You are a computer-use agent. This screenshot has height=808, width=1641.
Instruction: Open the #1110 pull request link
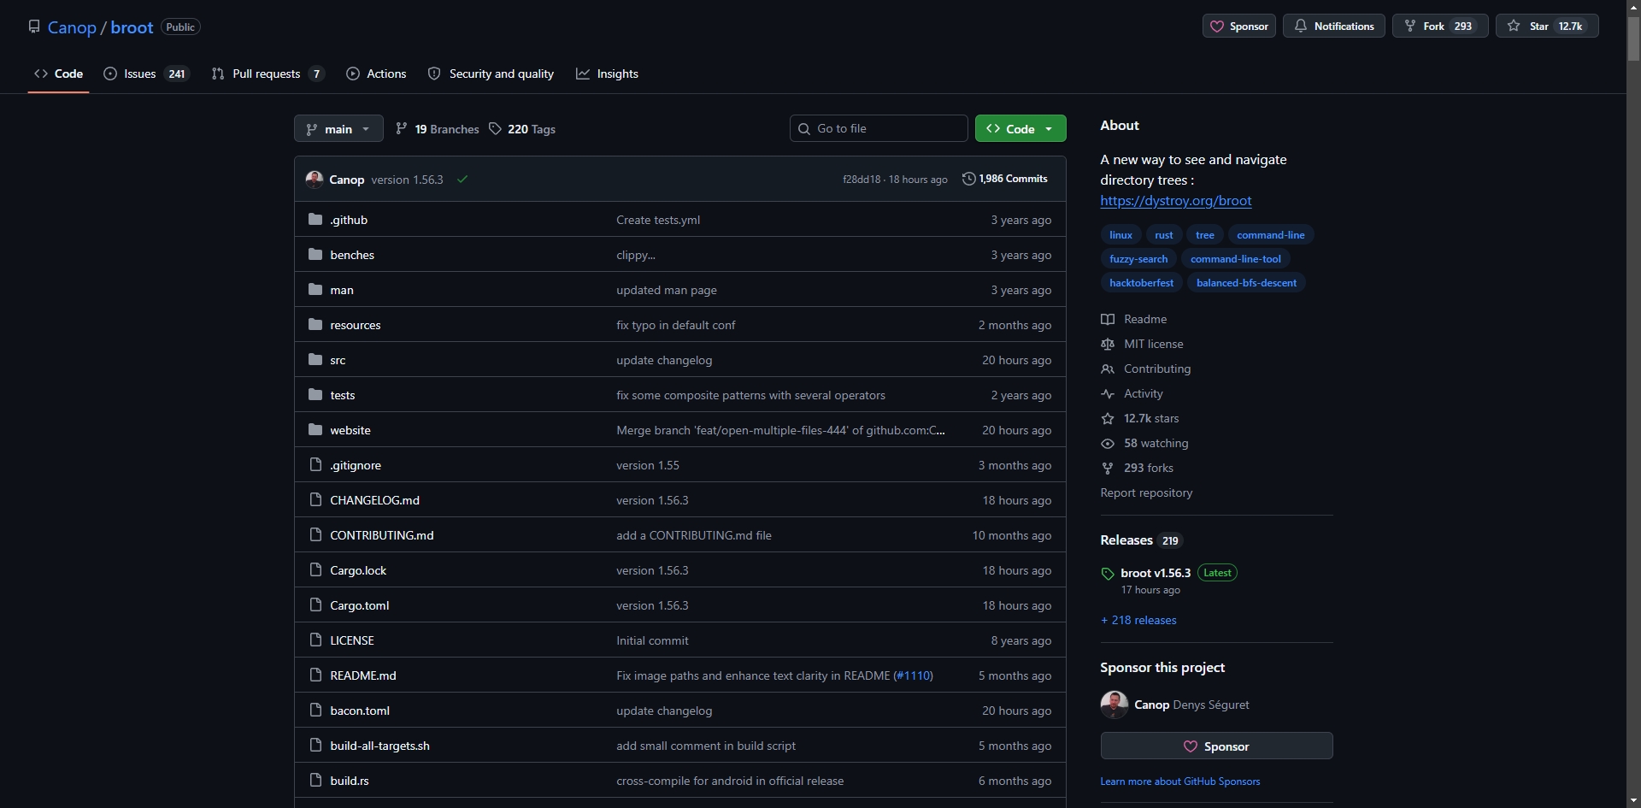(914, 675)
